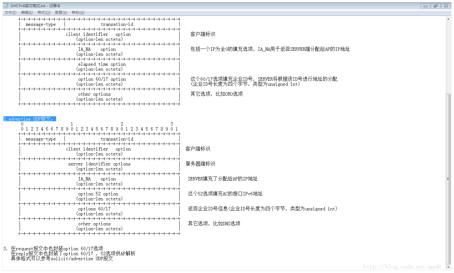
Task: Open the 格式(O) menu
Action: pos(44,12)
